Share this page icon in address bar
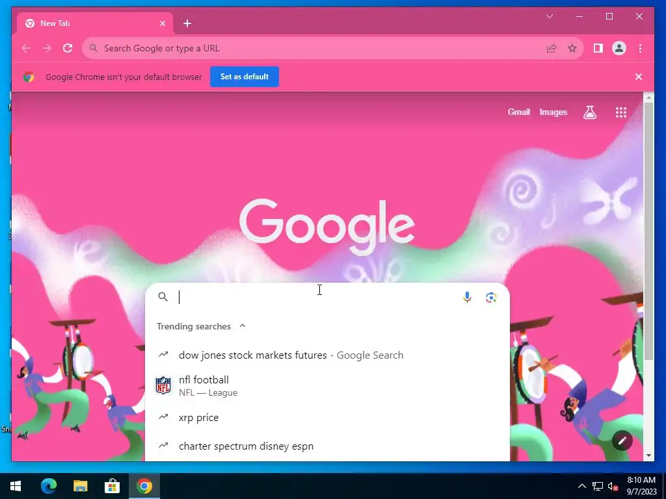The image size is (666, 499). click(x=552, y=48)
